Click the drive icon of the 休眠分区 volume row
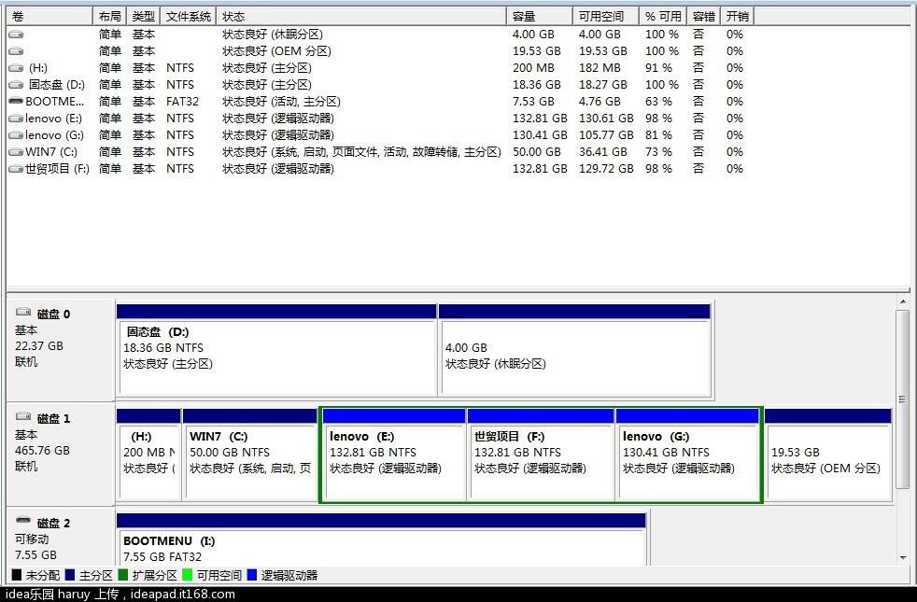 (17, 35)
